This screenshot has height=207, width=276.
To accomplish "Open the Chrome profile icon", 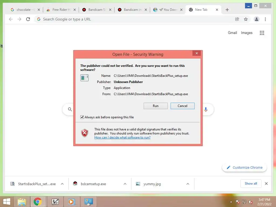I will (257, 19).
